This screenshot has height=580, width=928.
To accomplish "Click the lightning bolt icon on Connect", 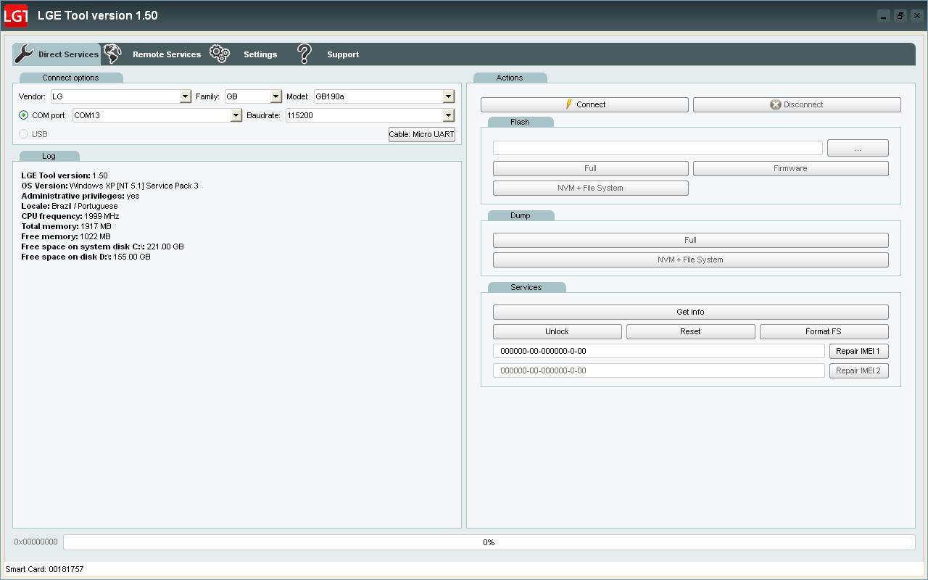I will click(568, 104).
